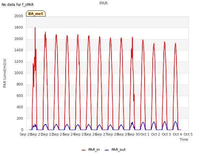
Task: Click the 400 y-axis tick label
Action: click(x=20, y=107)
